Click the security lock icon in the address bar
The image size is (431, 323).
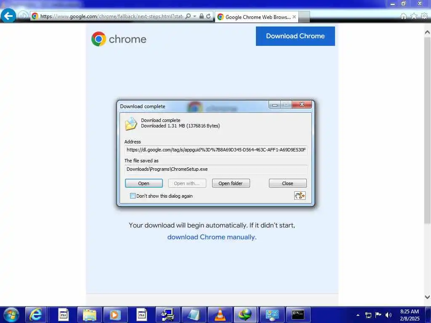pyautogui.click(x=202, y=16)
